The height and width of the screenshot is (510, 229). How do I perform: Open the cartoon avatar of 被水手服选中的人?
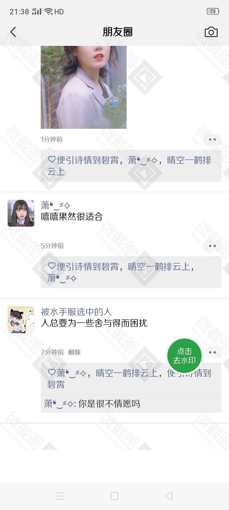21,320
